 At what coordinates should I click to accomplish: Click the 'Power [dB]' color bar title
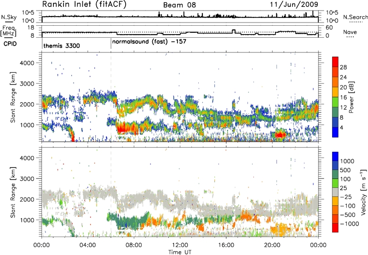[351, 97]
